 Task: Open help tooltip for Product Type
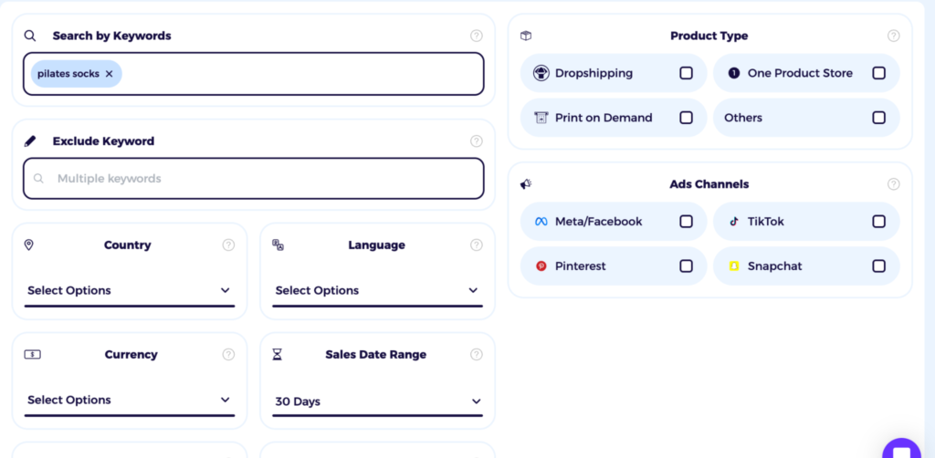click(x=893, y=36)
